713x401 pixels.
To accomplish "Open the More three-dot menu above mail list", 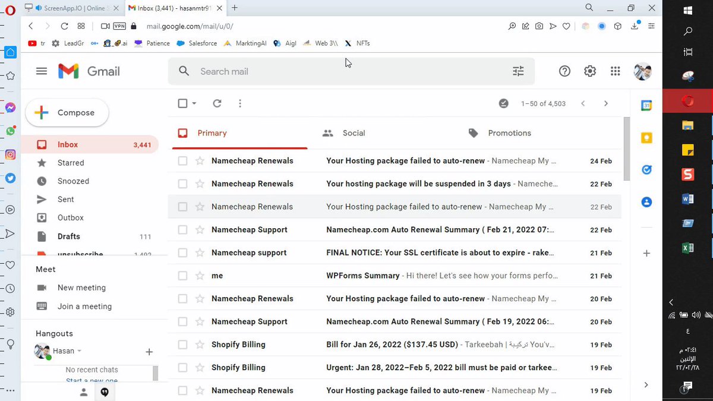I will [x=240, y=103].
